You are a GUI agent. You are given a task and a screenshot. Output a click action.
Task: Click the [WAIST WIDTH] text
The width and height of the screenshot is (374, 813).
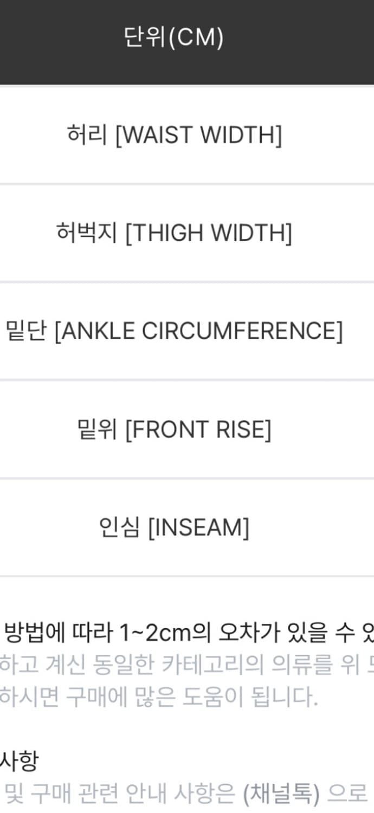198,135
